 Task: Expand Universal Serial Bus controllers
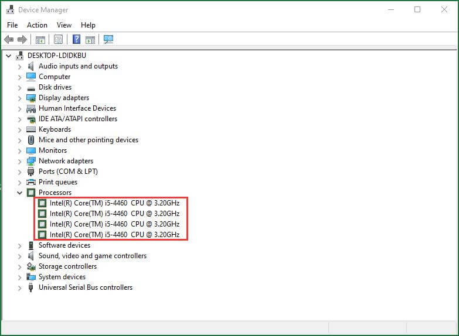point(19,288)
